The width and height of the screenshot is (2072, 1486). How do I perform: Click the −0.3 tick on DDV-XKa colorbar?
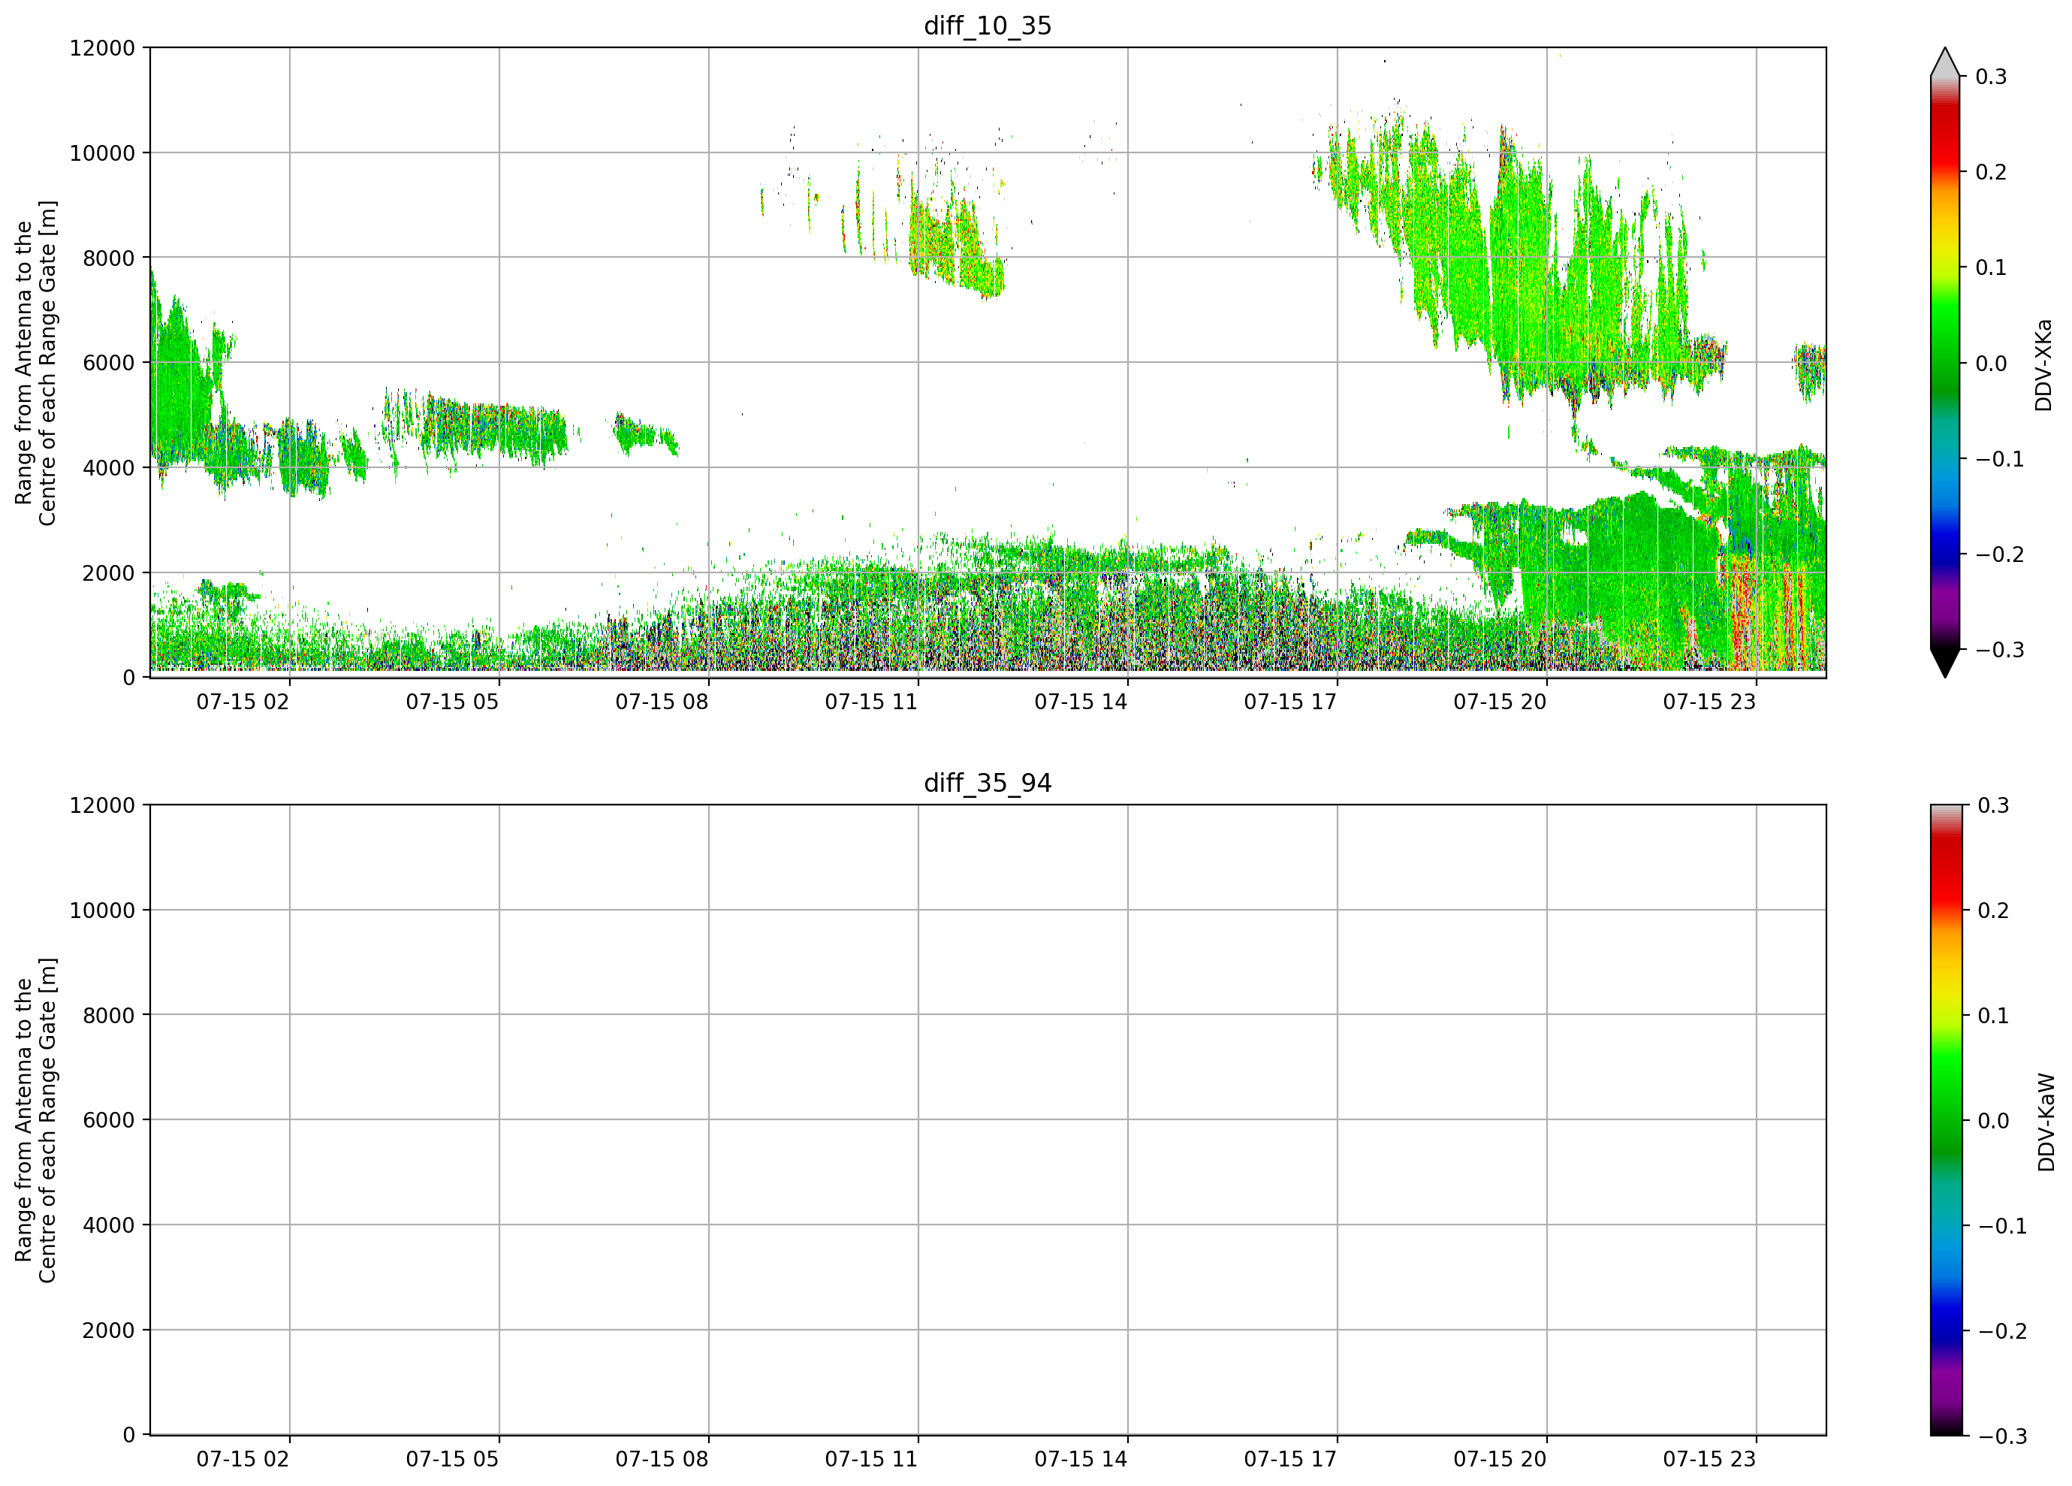2000,650
